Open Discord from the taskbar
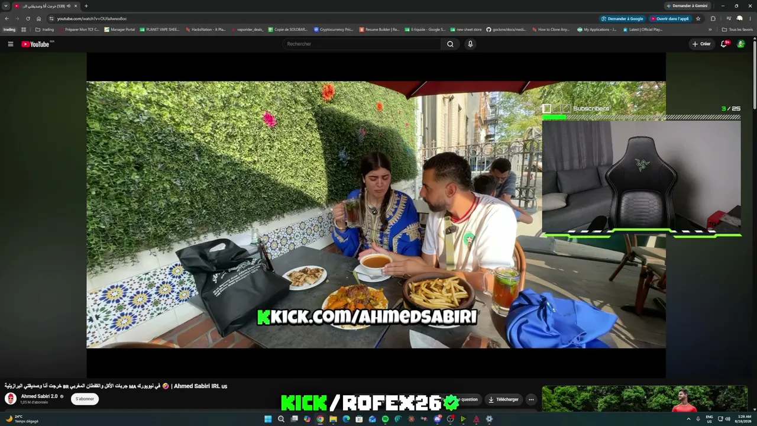 pos(437,419)
